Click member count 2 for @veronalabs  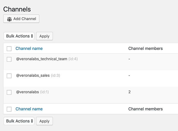(129, 92)
